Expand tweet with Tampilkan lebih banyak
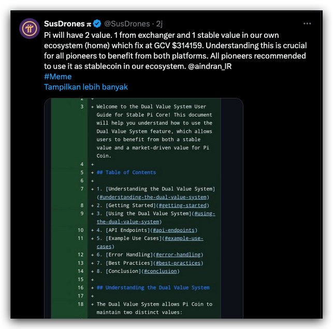Image resolution: width=333 pixels, height=329 pixels. point(86,87)
